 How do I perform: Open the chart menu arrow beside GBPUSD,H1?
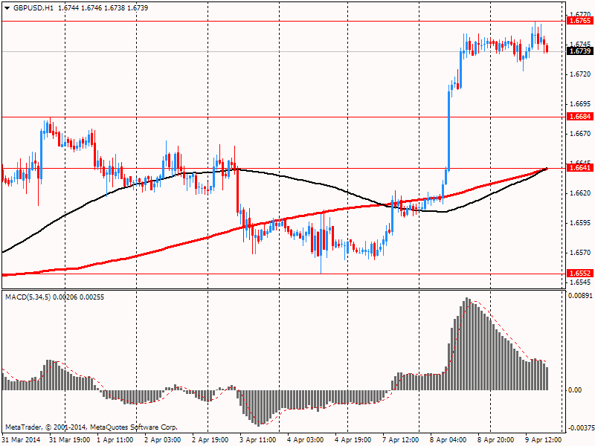tap(7, 8)
